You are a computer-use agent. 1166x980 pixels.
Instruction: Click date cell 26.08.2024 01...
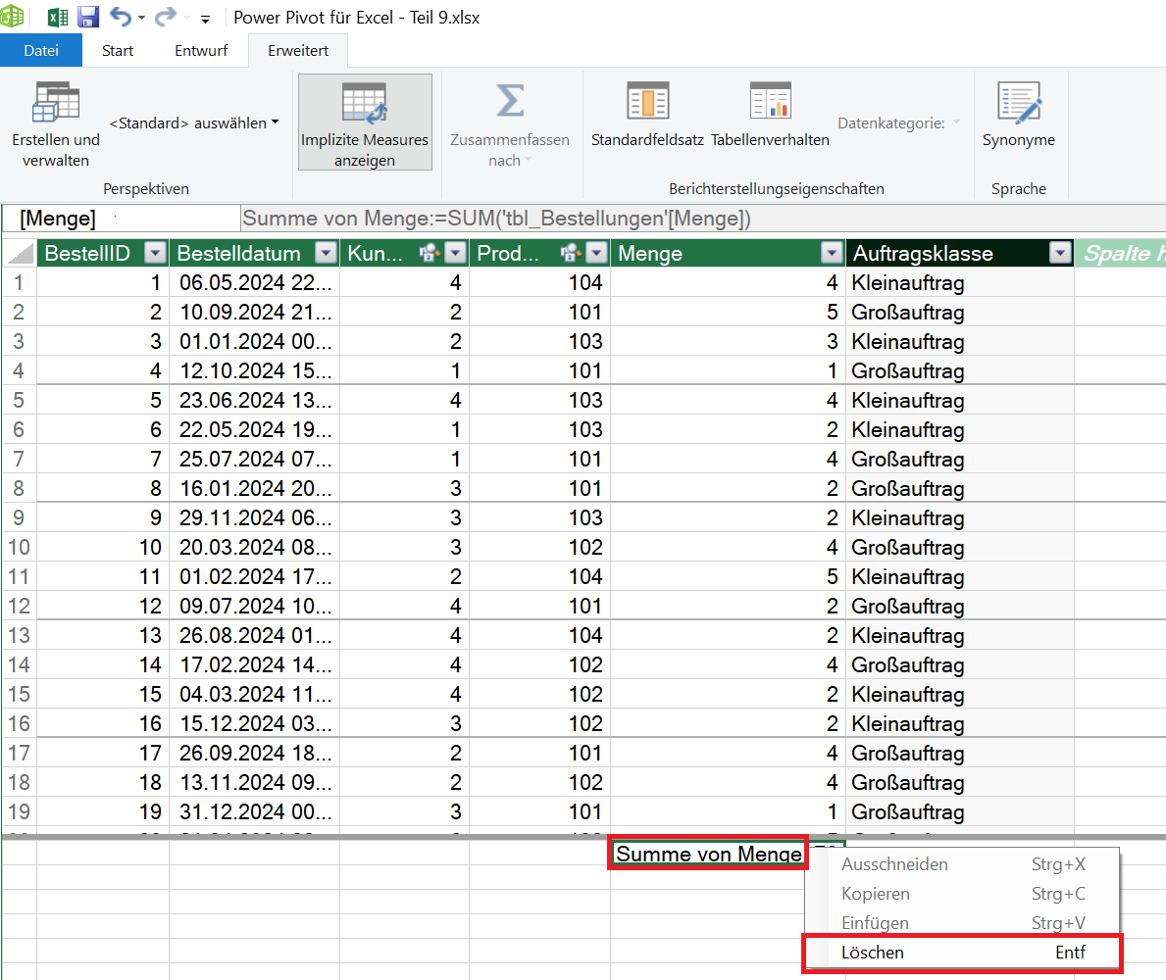click(x=255, y=635)
